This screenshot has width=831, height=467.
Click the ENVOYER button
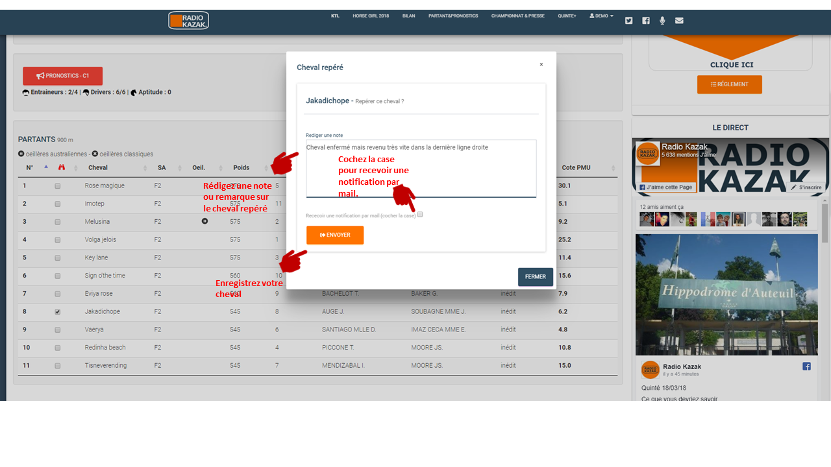click(335, 235)
